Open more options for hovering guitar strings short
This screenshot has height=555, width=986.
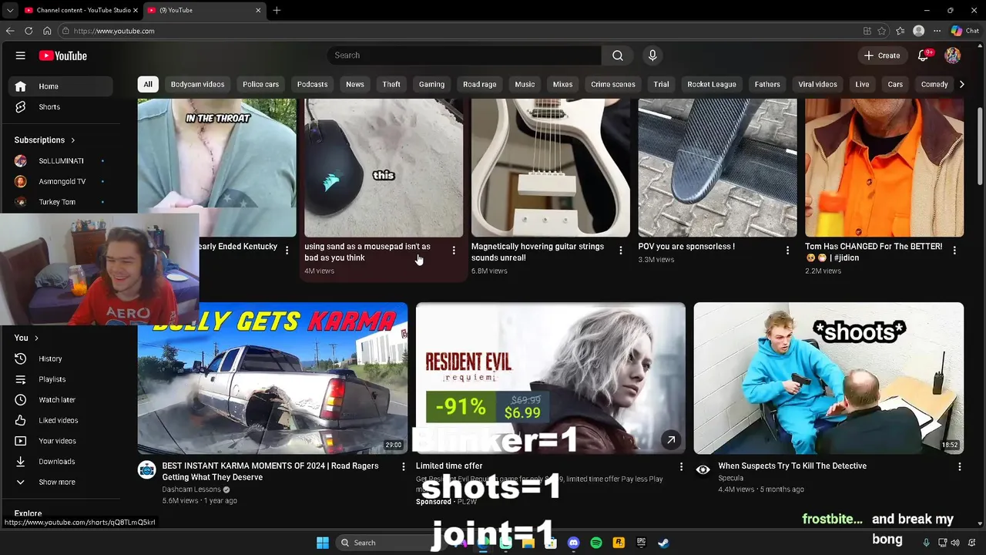pyautogui.click(x=621, y=251)
